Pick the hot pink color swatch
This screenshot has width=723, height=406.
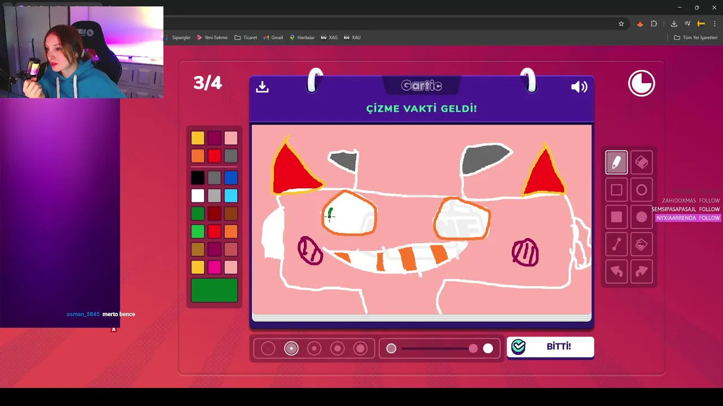pos(214,267)
